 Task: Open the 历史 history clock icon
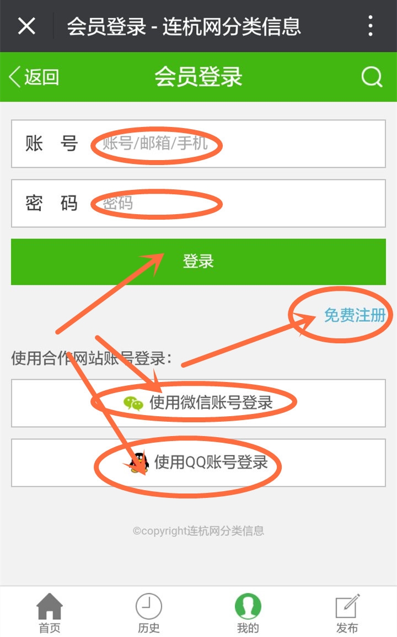(x=148, y=606)
